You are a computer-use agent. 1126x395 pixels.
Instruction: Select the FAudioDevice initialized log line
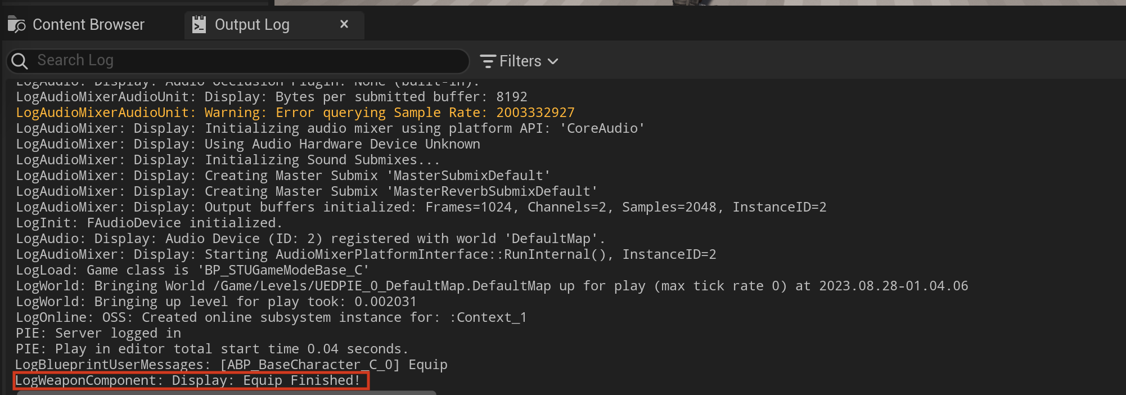149,223
